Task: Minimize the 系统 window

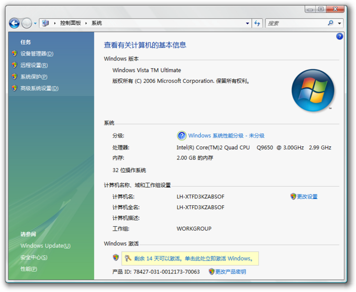Action: click(x=311, y=9)
